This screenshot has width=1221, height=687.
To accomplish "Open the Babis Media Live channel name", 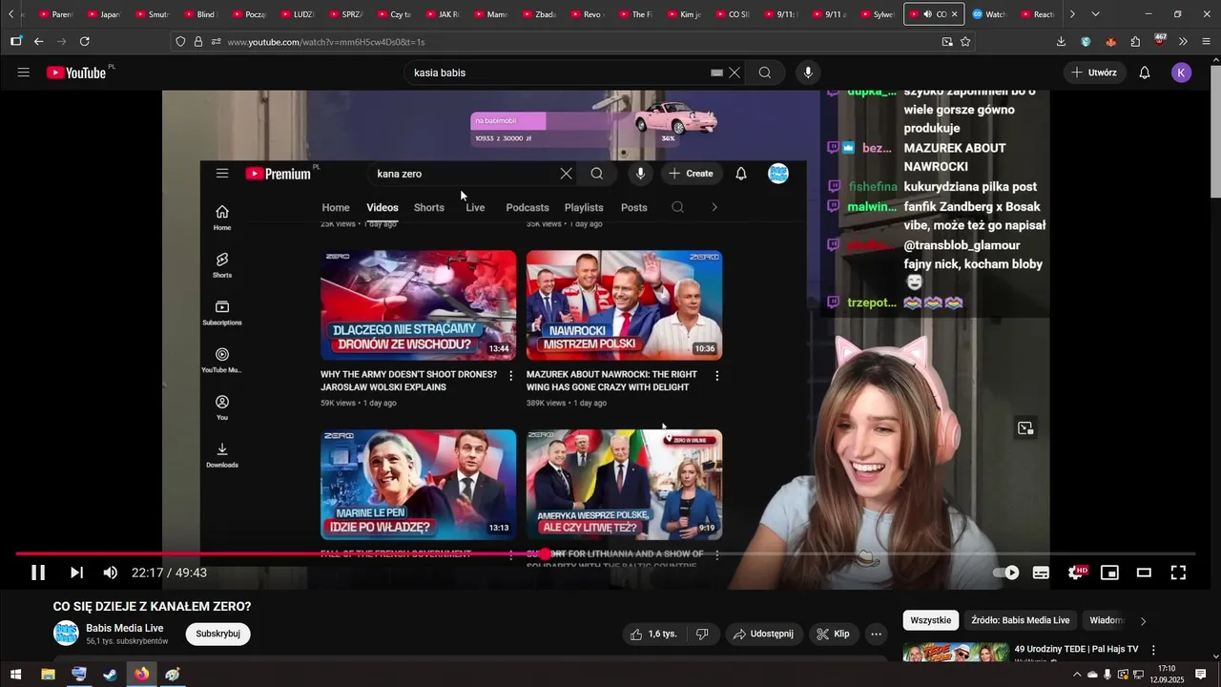I will pos(125,628).
